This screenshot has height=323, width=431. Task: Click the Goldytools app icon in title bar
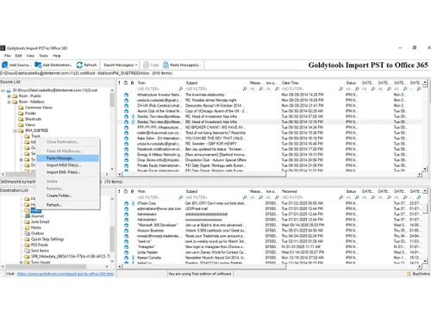click(x=3, y=48)
